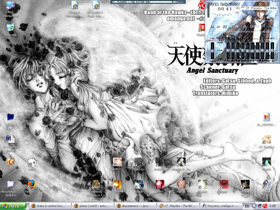This screenshot has width=280, height=210.
Task: Click the network connection tray icon
Action: point(260,206)
